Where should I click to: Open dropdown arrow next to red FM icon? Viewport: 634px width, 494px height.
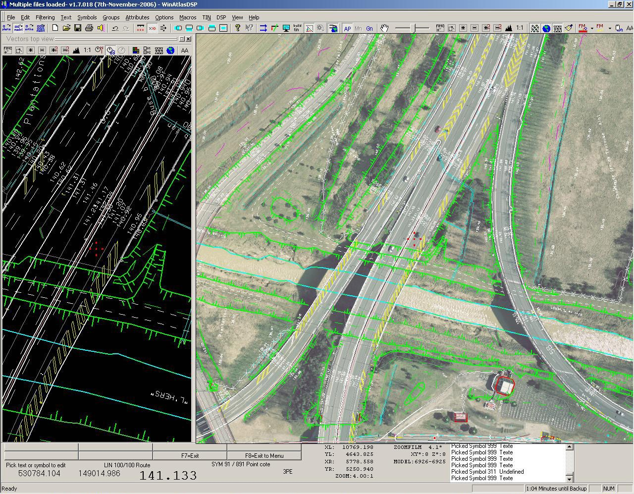(x=592, y=28)
